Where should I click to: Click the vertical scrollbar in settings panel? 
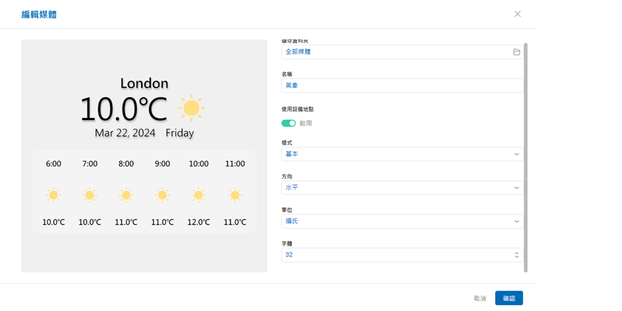pyautogui.click(x=525, y=155)
